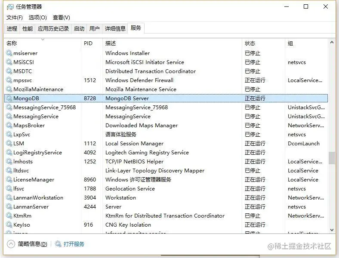Switch to the 性能 tab
Screen dimensions: 339x258
(28, 28)
